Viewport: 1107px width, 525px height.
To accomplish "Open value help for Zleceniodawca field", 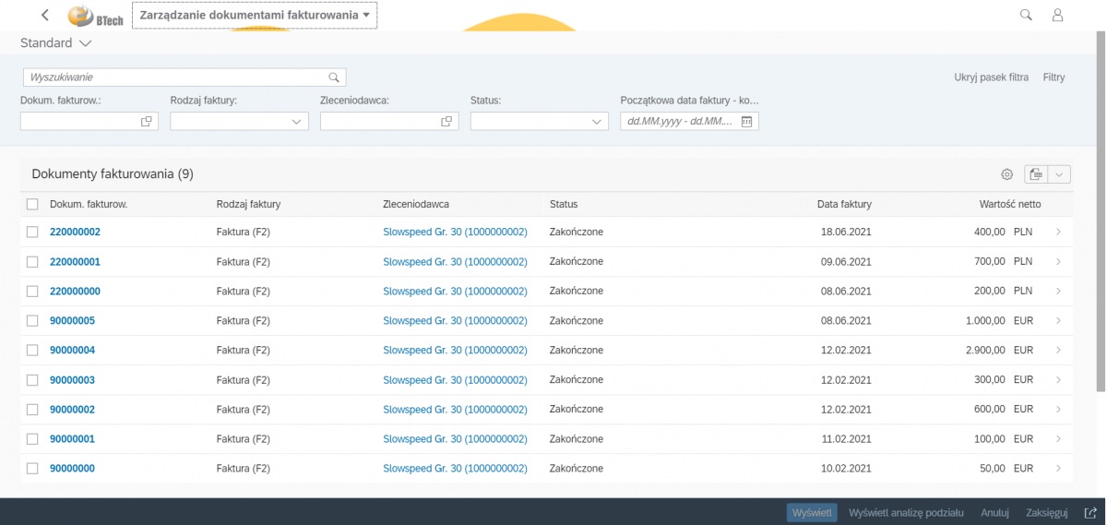I will [x=446, y=121].
